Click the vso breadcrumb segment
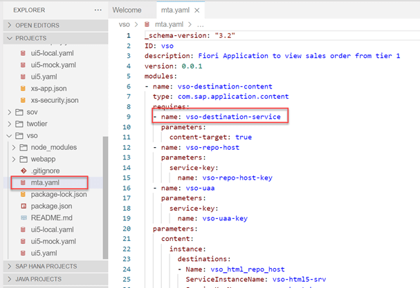This screenshot has width=420, height=288. click(125, 25)
